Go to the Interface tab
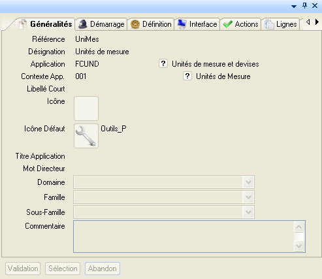 [197, 24]
